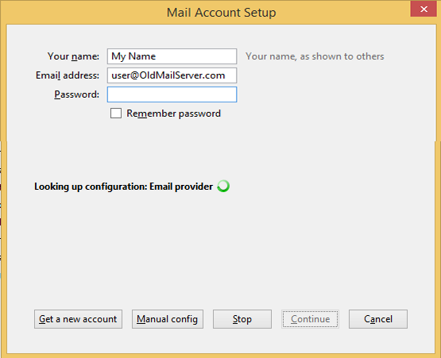Click the 'My Name' text in name field

[133, 56]
